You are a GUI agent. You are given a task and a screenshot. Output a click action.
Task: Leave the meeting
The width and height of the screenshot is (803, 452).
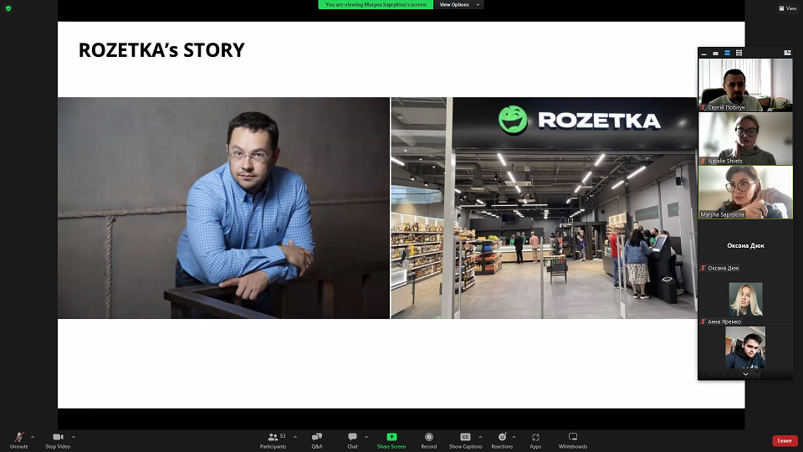coord(784,440)
